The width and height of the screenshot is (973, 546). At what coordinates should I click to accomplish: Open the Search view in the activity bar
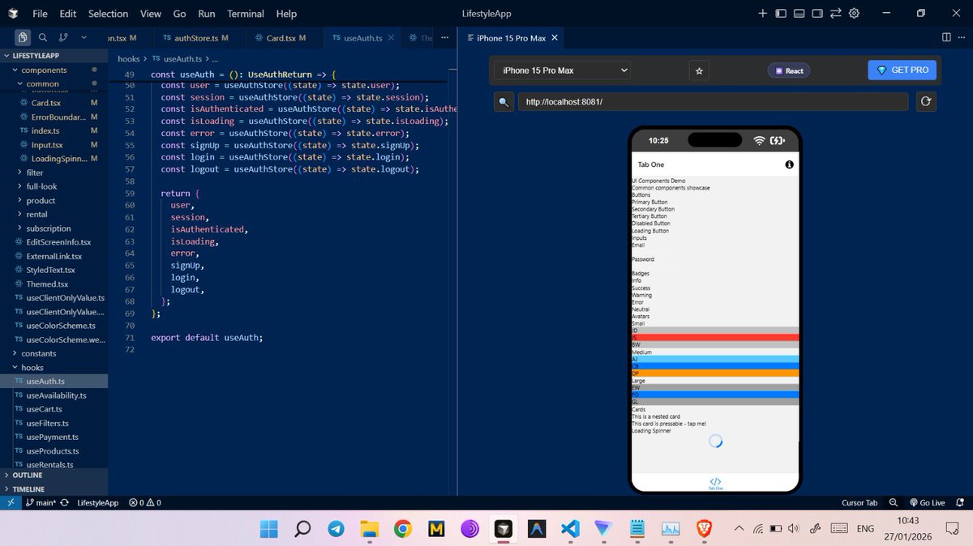tap(42, 36)
